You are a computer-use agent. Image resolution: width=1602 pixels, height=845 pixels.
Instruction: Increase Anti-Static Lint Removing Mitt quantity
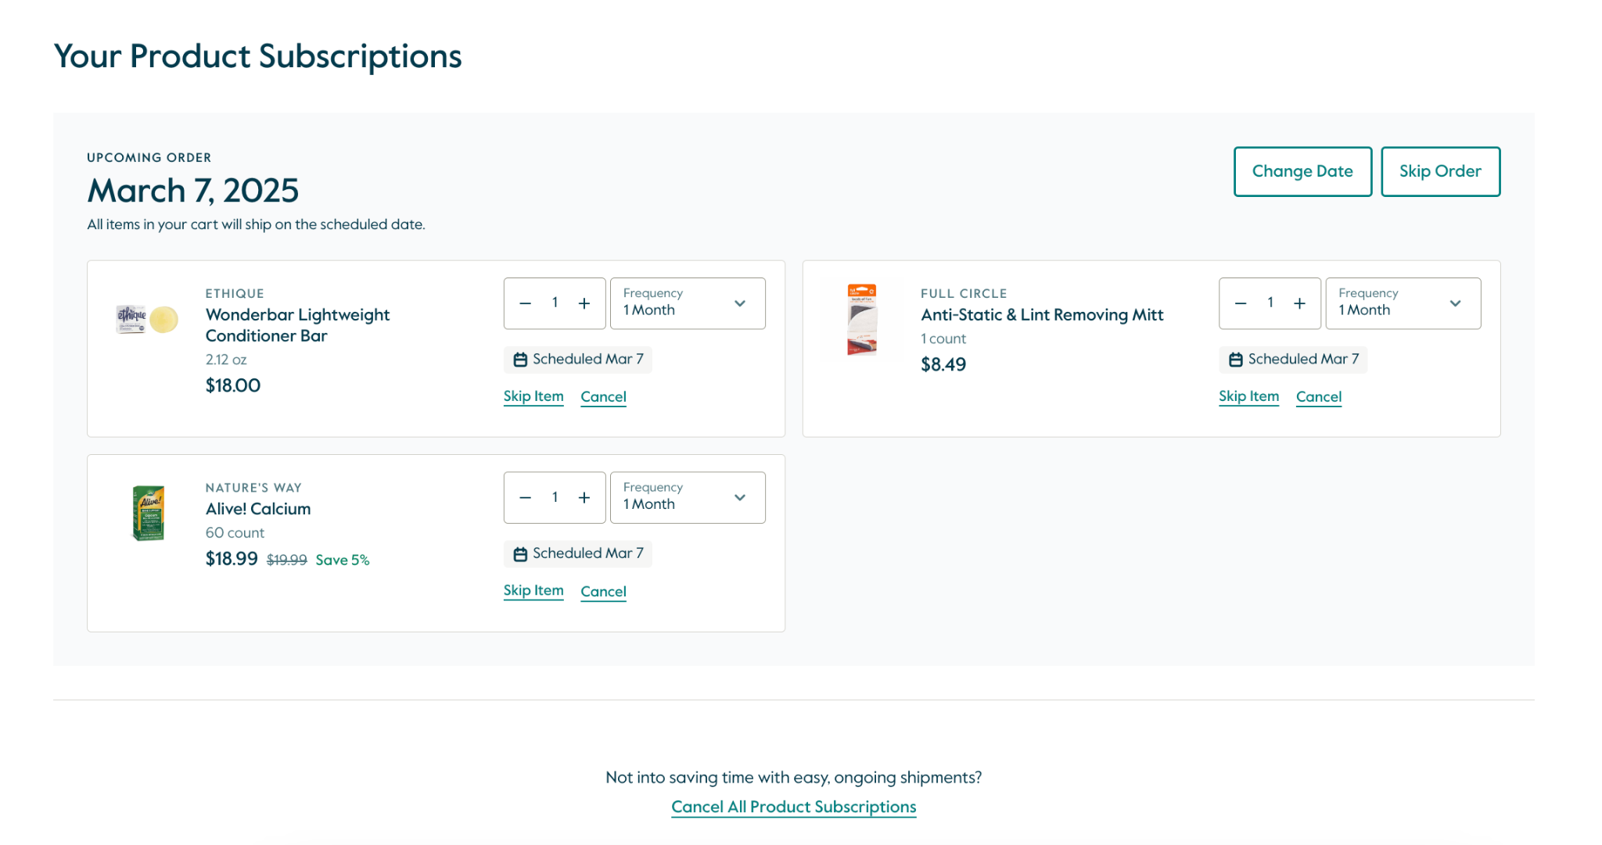click(1299, 303)
